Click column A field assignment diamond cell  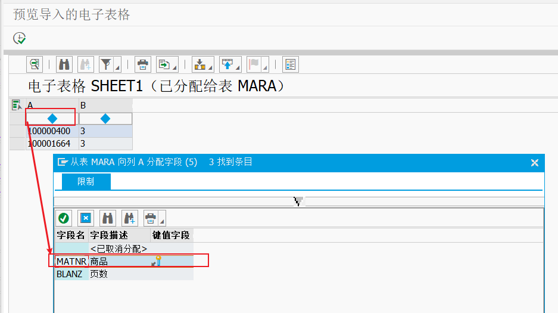coord(52,119)
